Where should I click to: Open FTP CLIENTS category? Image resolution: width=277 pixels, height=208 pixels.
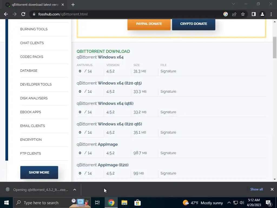[31, 153]
